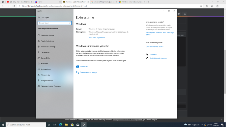Click the Yardım al link
This screenshot has height=127, width=226.
(153, 55)
